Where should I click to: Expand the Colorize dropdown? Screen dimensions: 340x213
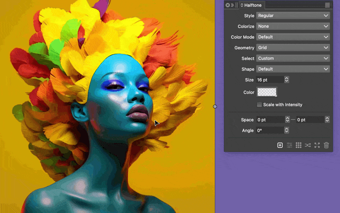293,26
